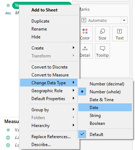Expand the Hierarchy submenu
The image size is (135, 150).
click(49, 126)
